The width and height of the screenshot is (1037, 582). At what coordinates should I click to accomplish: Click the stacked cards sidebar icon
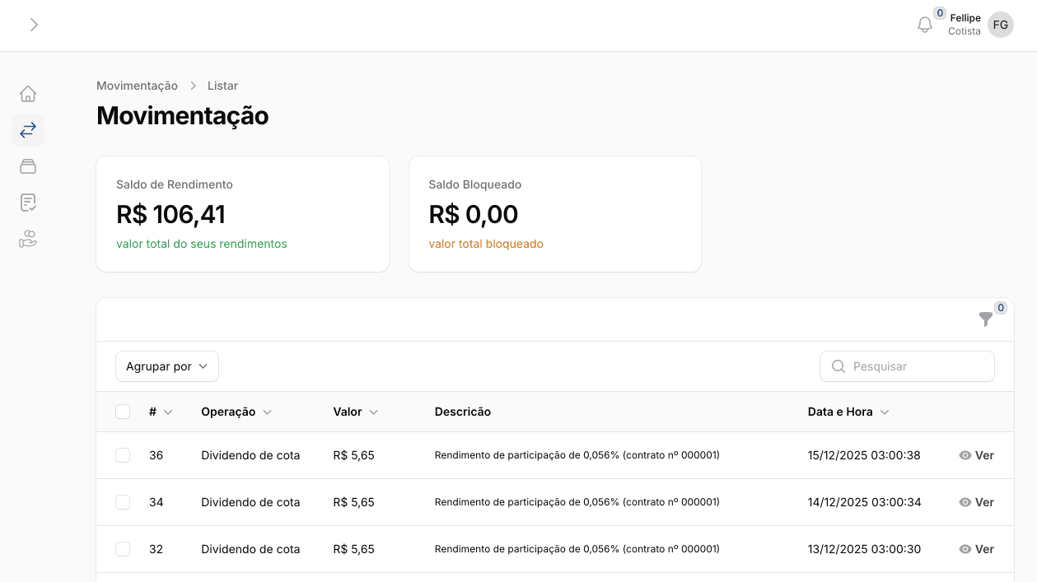[28, 166]
